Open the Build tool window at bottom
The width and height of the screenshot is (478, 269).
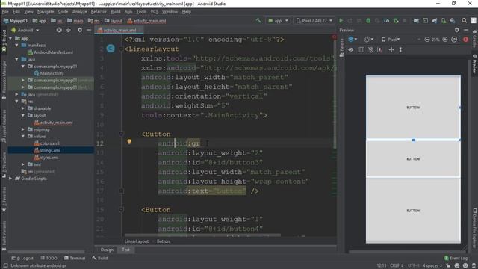[x=100, y=258]
